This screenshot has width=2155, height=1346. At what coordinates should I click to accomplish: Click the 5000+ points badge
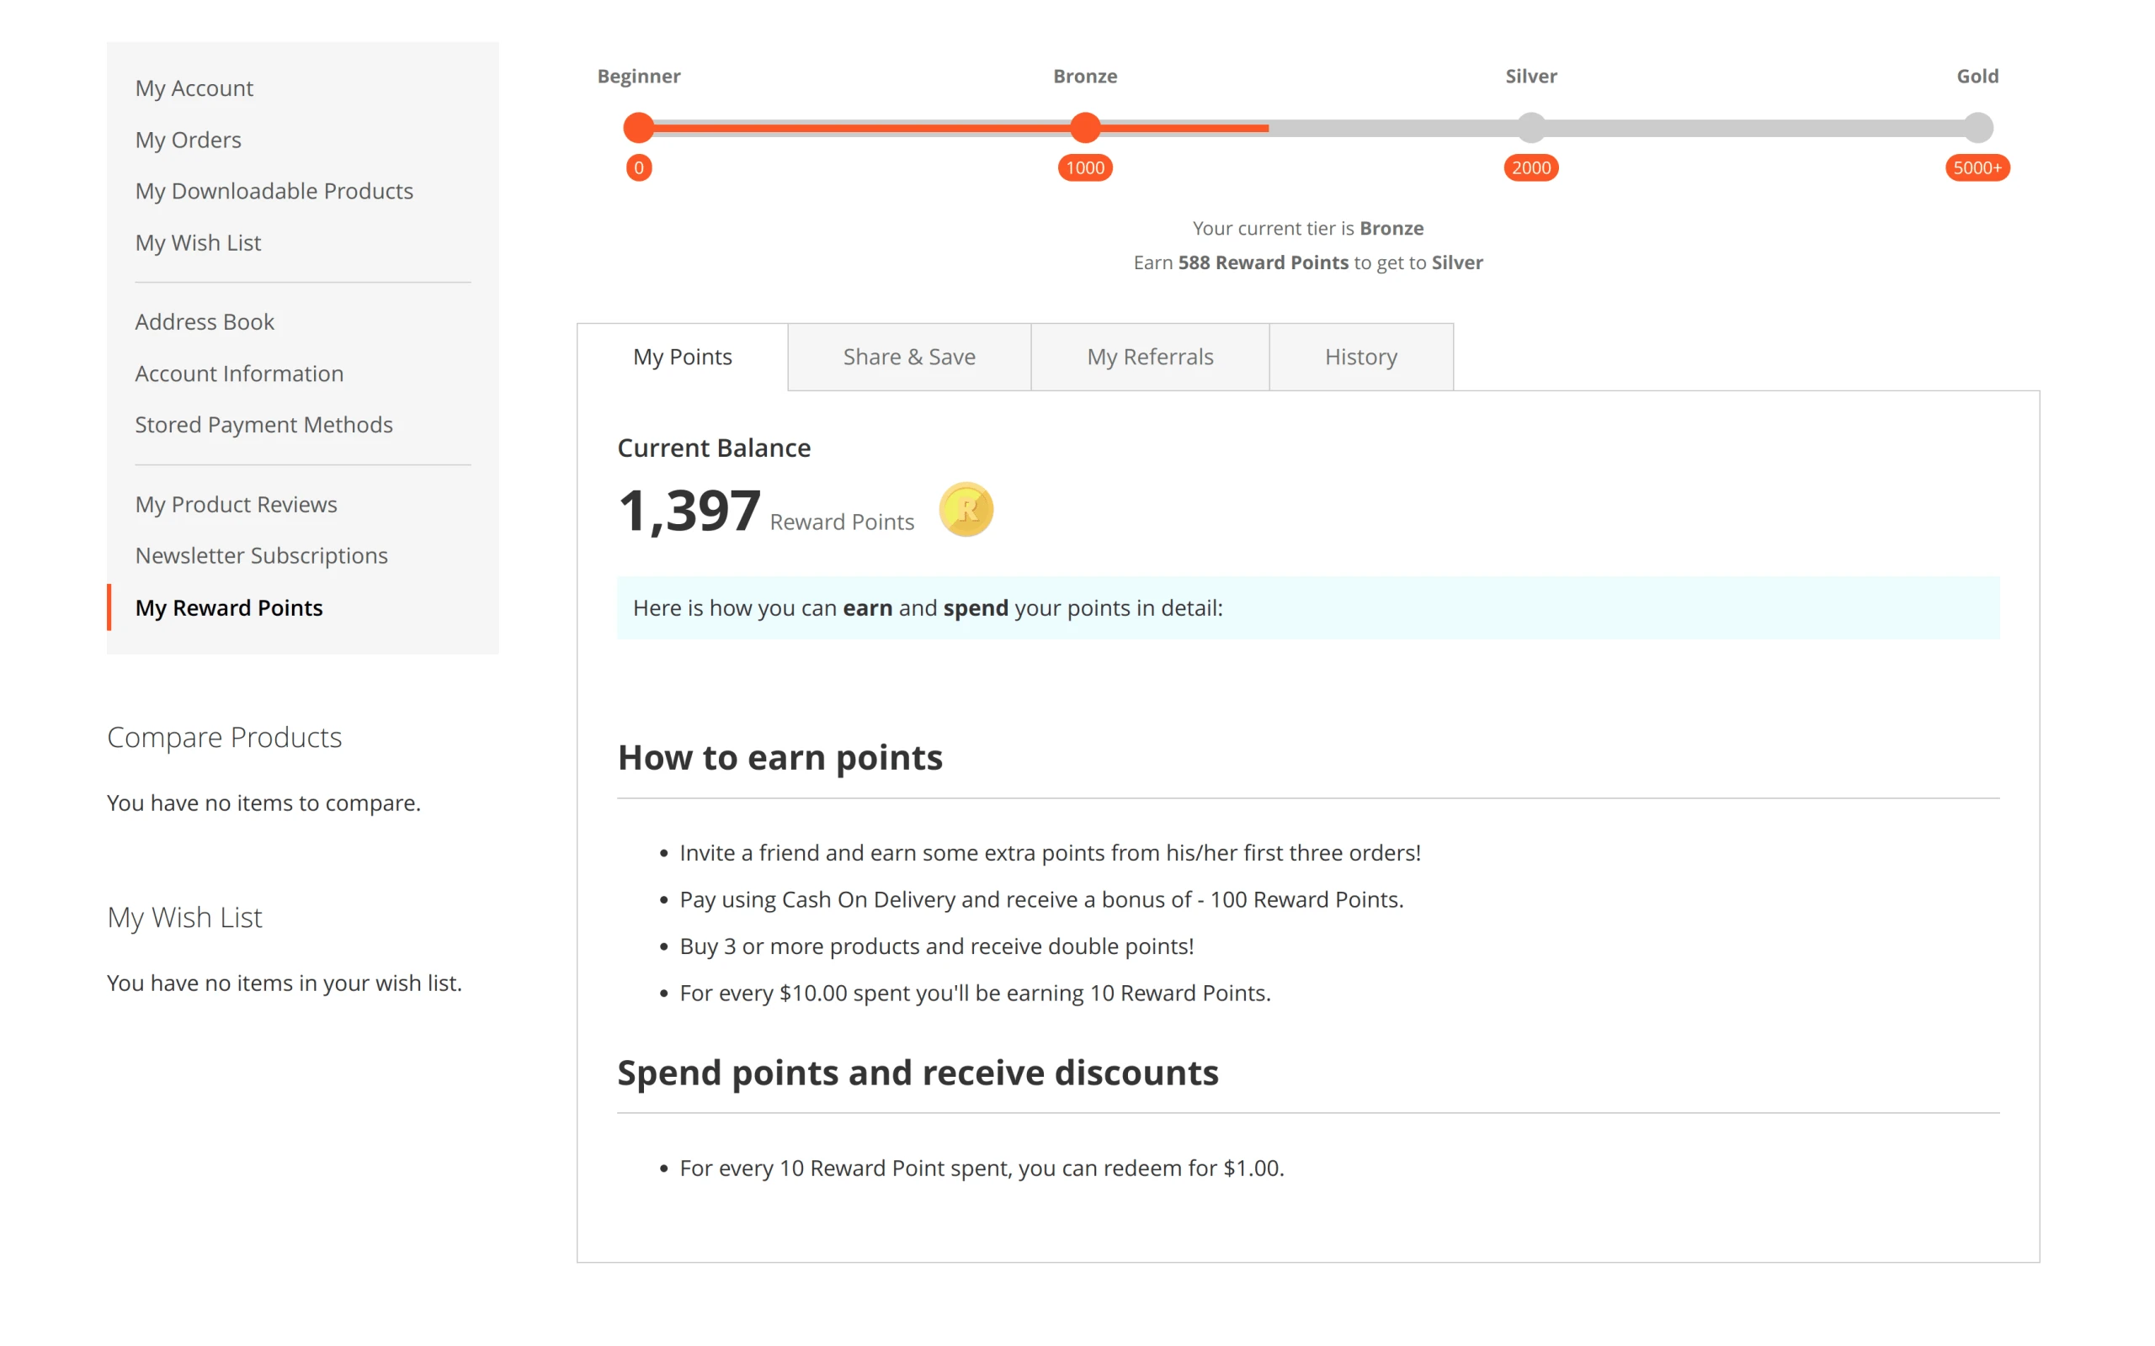click(x=1977, y=167)
